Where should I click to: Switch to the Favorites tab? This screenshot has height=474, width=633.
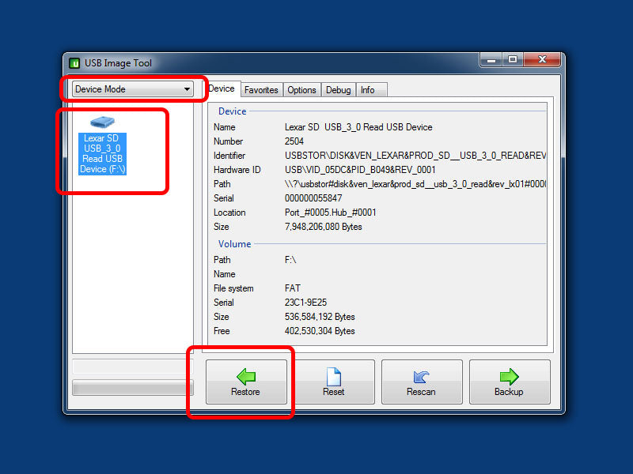pyautogui.click(x=261, y=90)
